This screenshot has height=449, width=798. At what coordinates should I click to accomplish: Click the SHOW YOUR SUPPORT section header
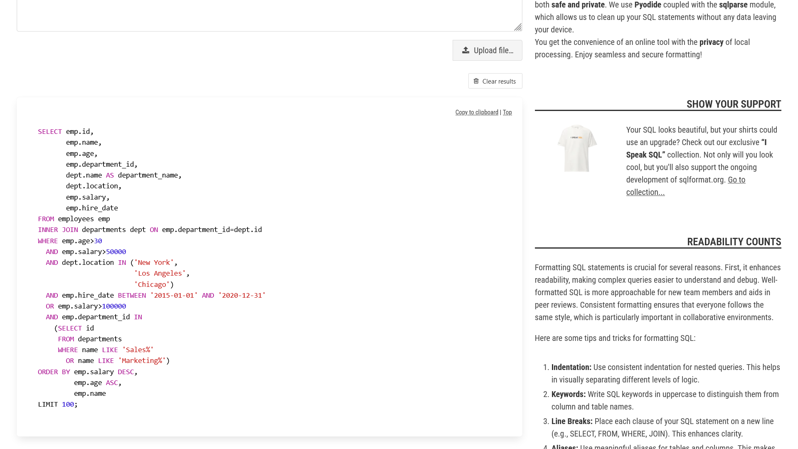point(734,104)
